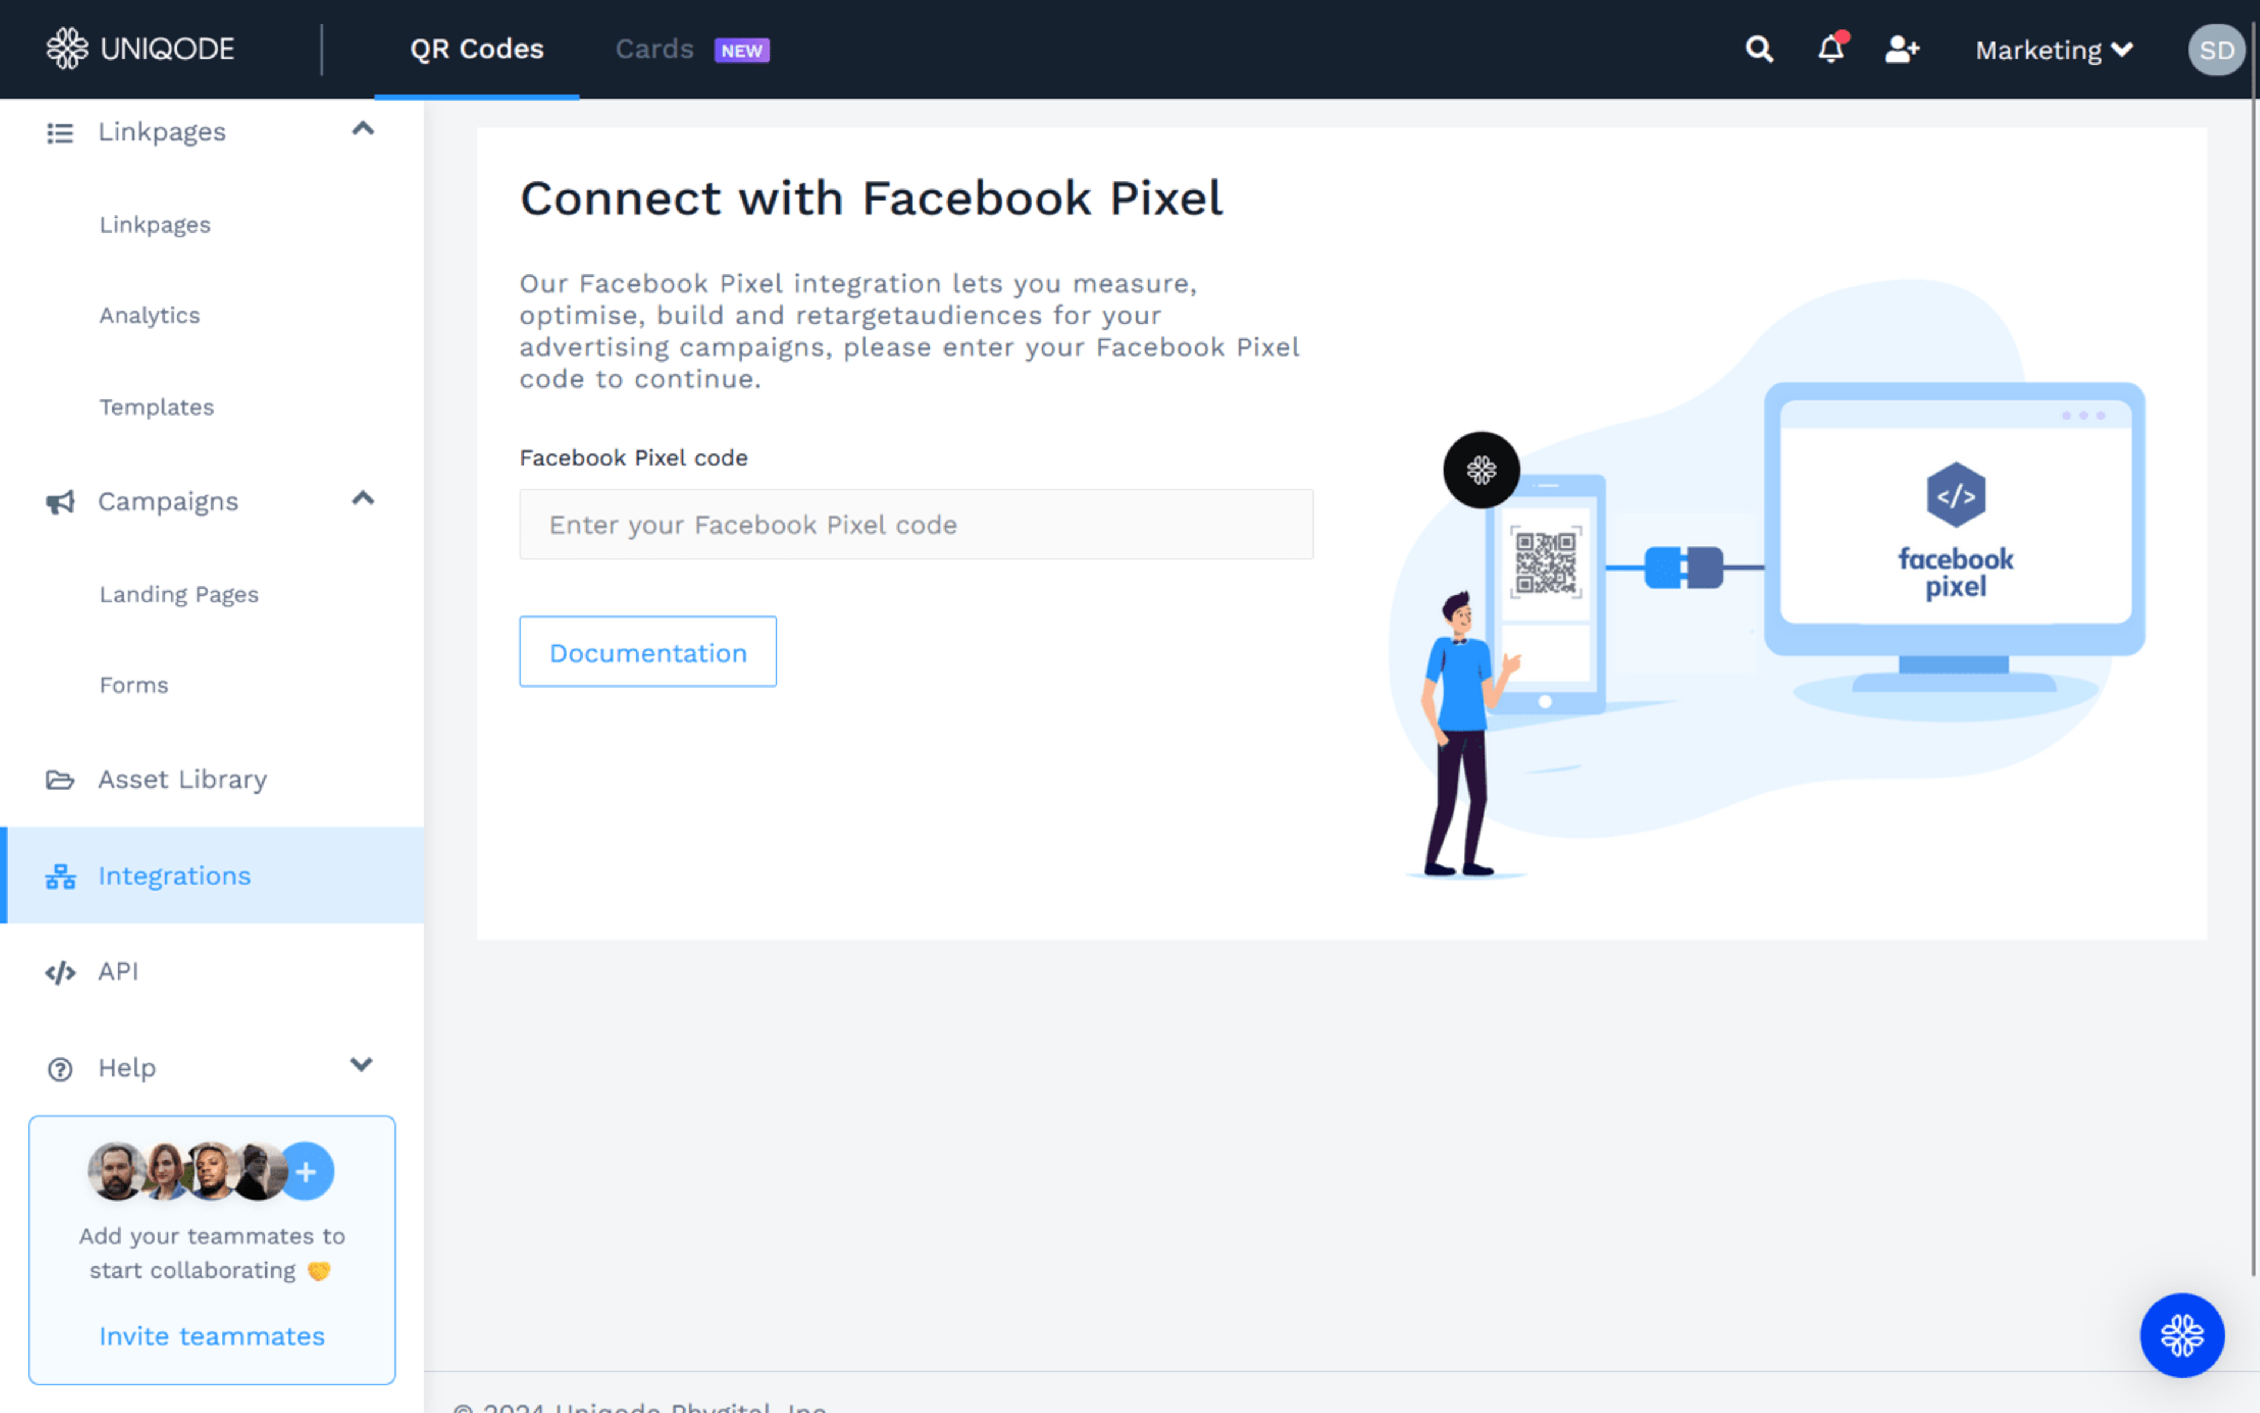Open the SD profile avatar
2260x1413 pixels.
pyautogui.click(x=2215, y=49)
